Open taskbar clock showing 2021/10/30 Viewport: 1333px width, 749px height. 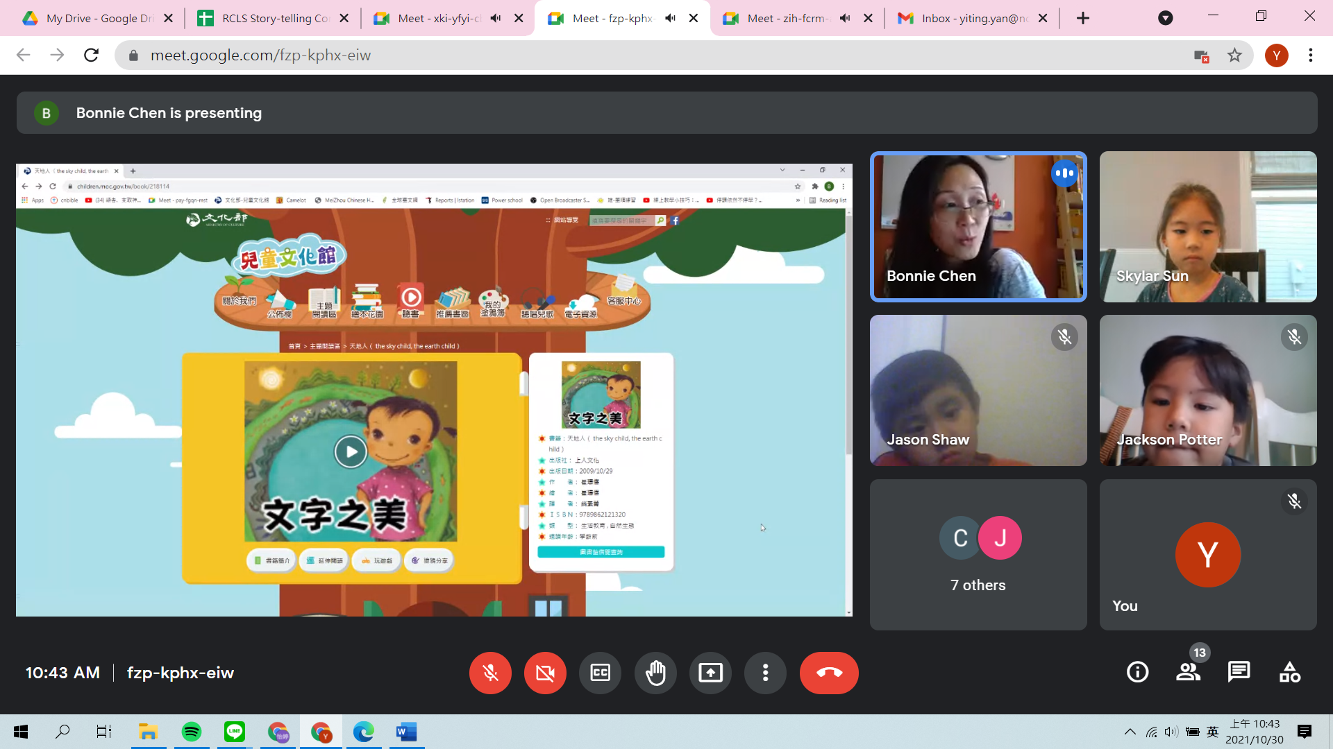coord(1255,732)
